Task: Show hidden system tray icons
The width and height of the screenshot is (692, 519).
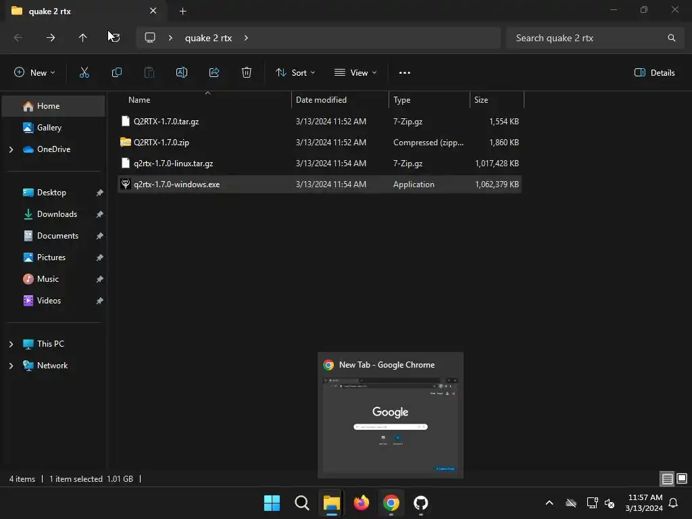Action: tap(549, 503)
